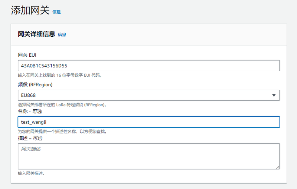Click the 网关详细信息 panel heading
Viewport: 297px width, 189px height.
click(x=36, y=34)
